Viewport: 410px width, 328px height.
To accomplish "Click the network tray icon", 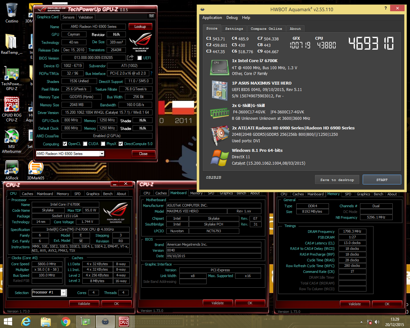I will (x=369, y=322).
